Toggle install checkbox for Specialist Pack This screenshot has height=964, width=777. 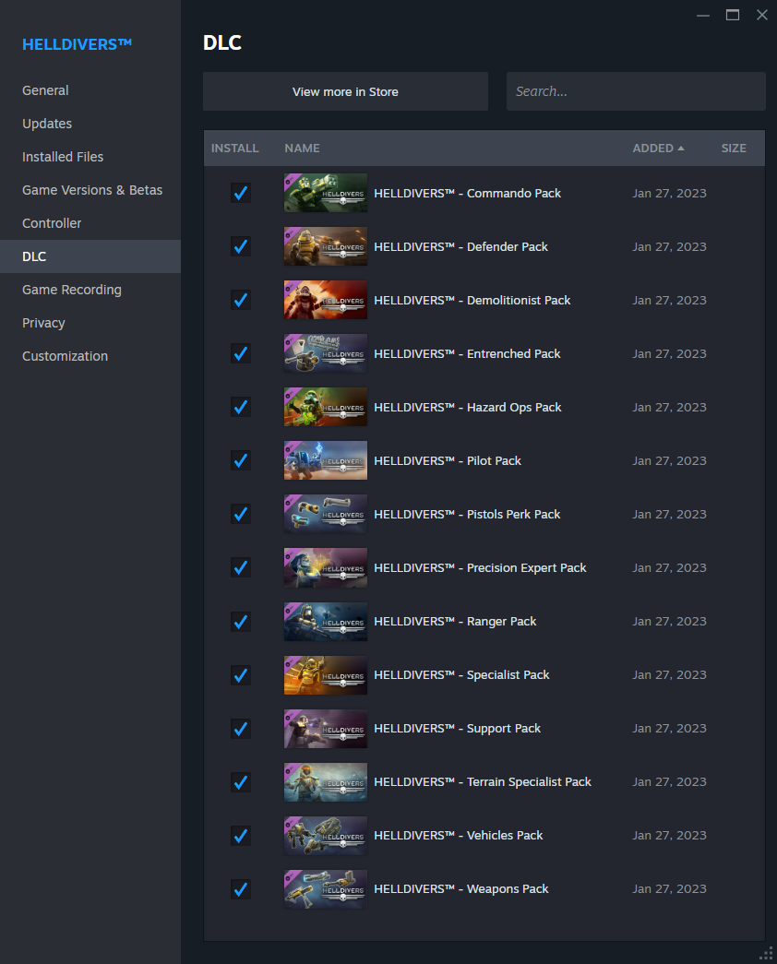241,675
